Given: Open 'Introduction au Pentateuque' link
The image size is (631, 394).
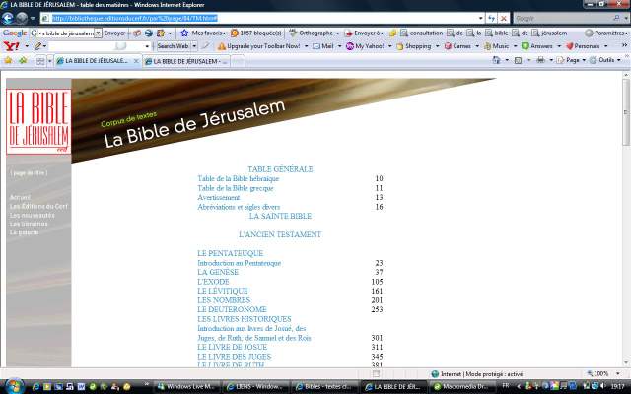Looking at the screenshot, I should point(239,263).
